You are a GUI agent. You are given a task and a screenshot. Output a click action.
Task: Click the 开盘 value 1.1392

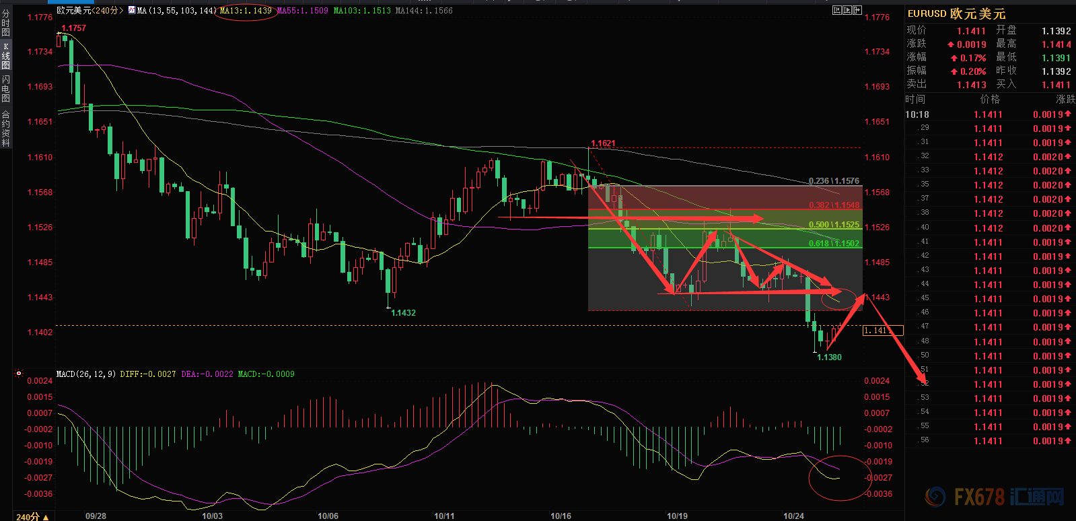[1056, 31]
